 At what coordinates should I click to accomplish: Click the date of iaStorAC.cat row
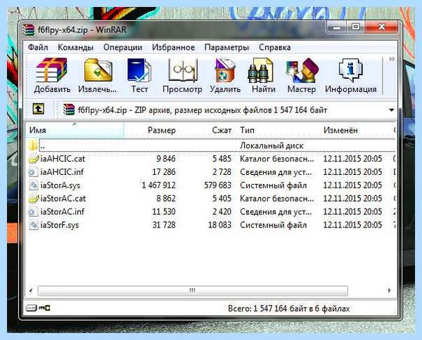pyautogui.click(x=352, y=199)
